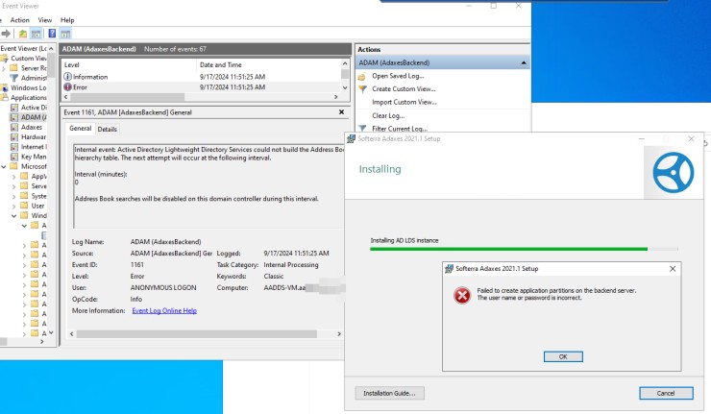Screen dimensions: 711x414
Task: Collapse the Windows folder tree node
Action: tap(14, 216)
